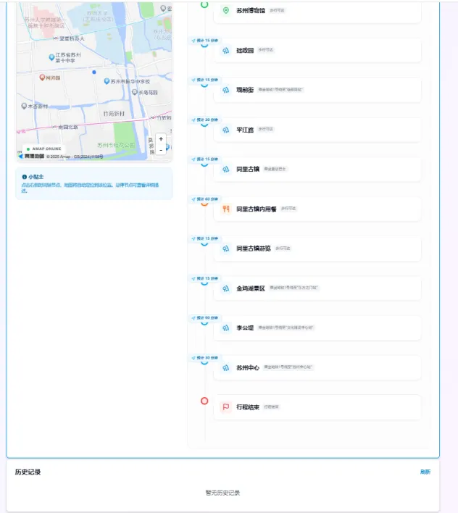
Task: Click the 南园北路 metro station on map
Action: (x=55, y=127)
